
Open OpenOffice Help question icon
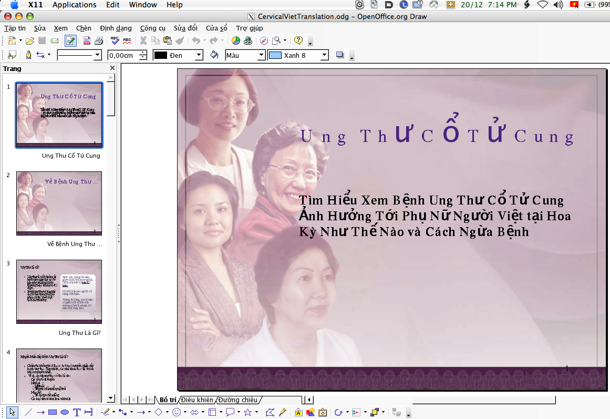(298, 40)
